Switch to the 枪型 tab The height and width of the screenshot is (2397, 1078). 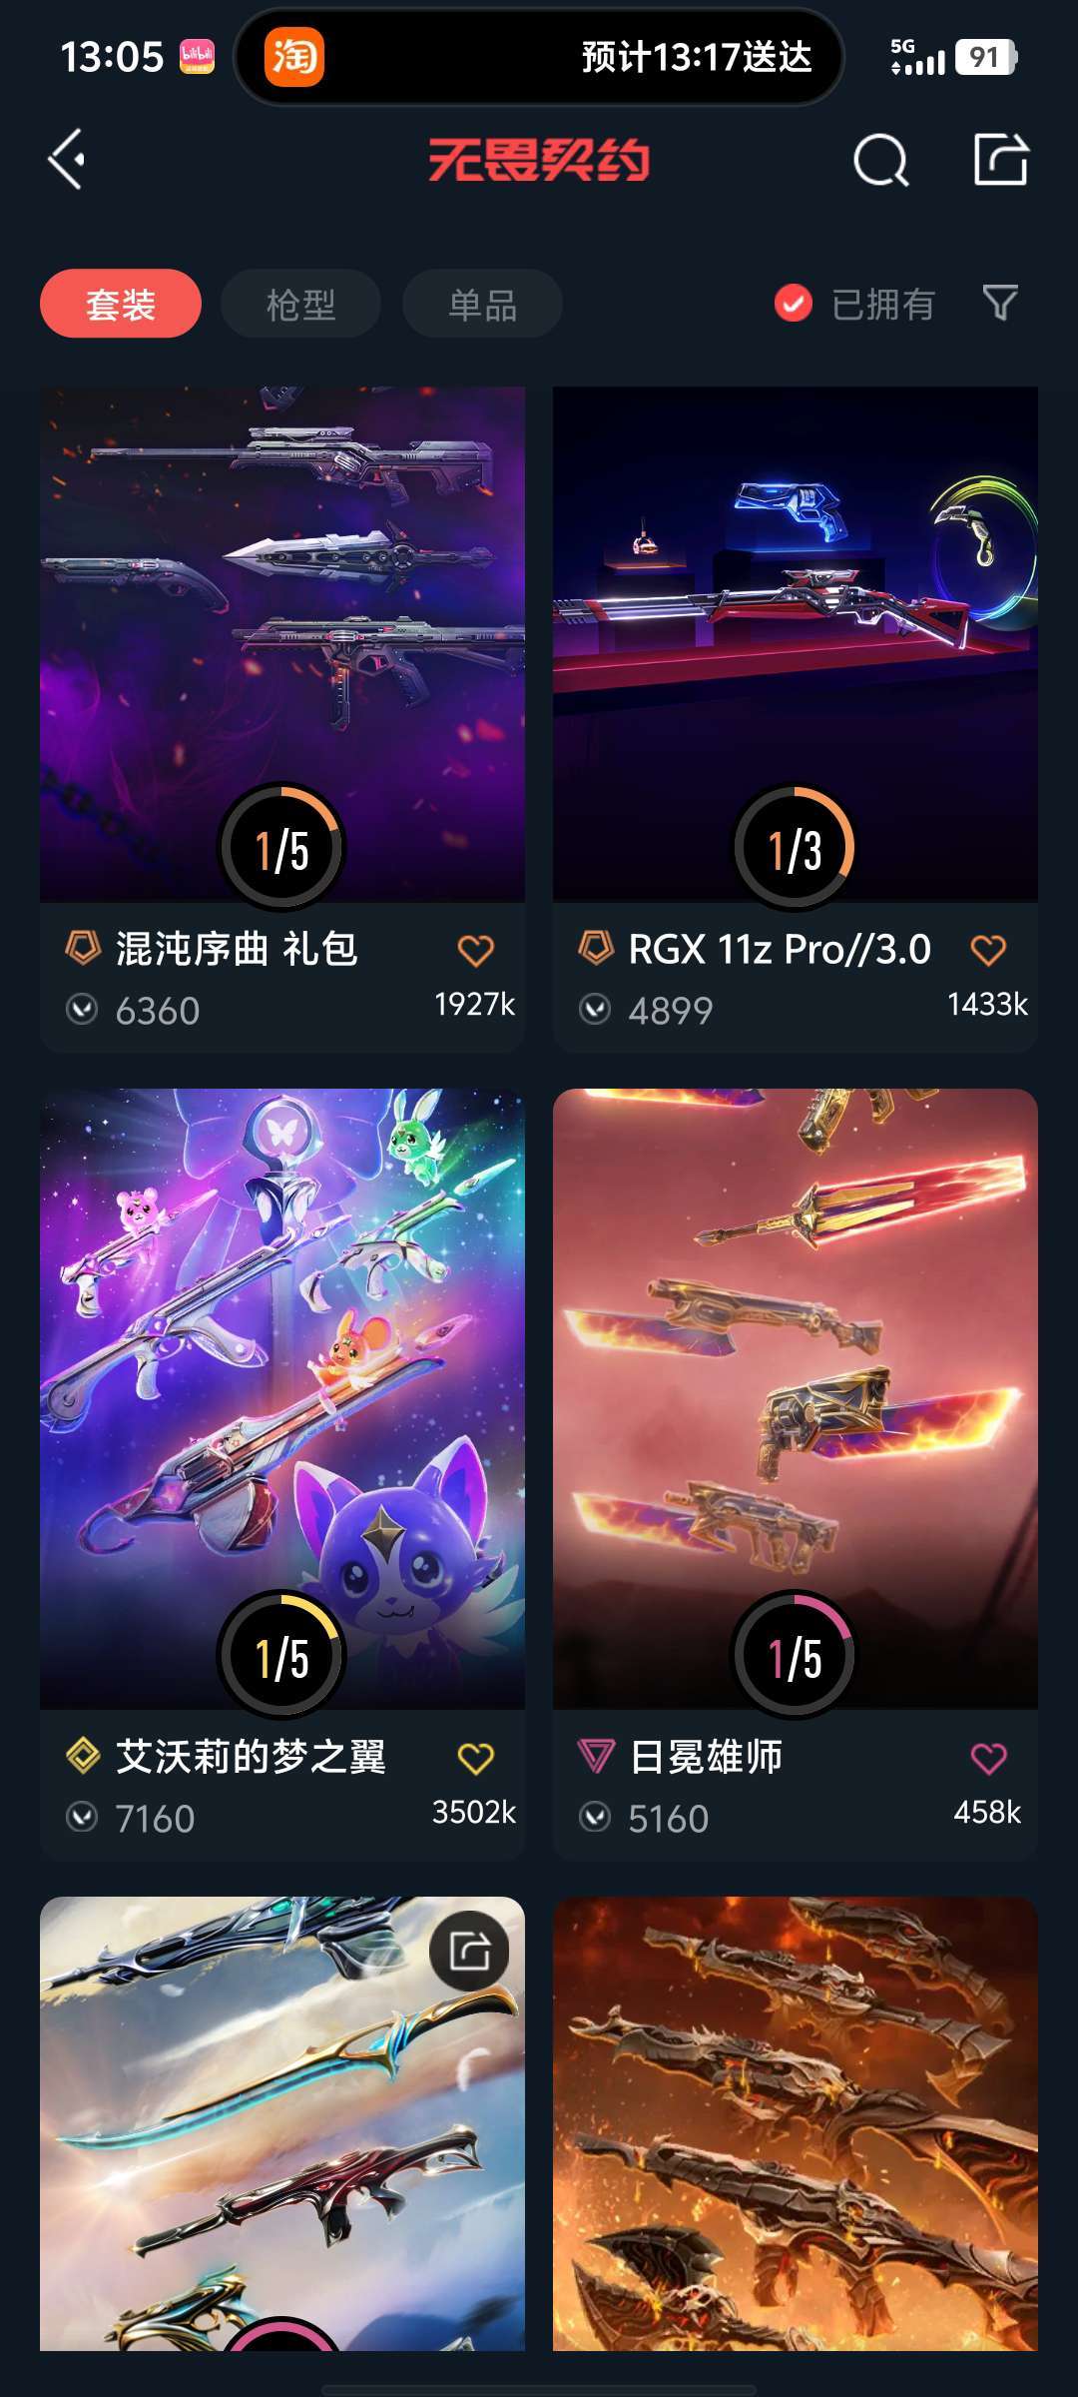(x=300, y=304)
